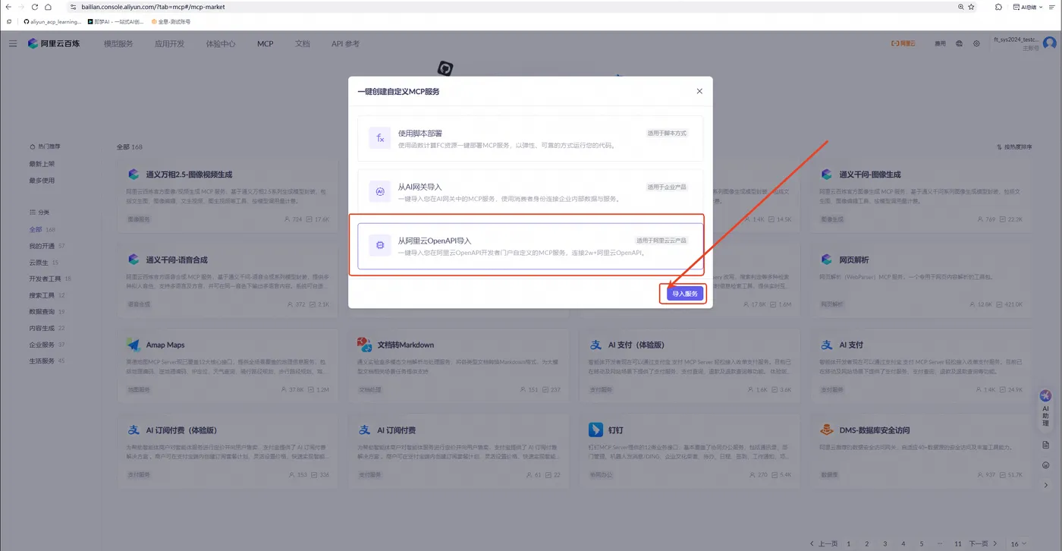
Task: Go back using the browser back arrow
Action: pos(8,7)
